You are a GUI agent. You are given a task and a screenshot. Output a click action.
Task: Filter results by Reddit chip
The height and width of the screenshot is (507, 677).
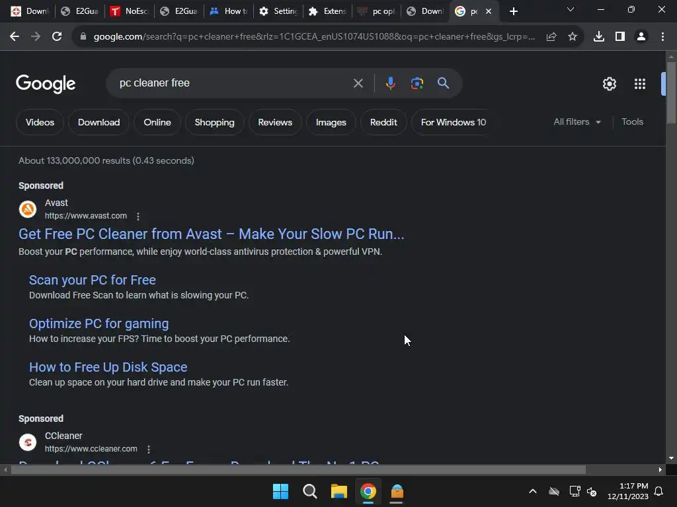(x=383, y=122)
